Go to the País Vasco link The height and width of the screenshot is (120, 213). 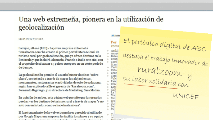coord(114,81)
